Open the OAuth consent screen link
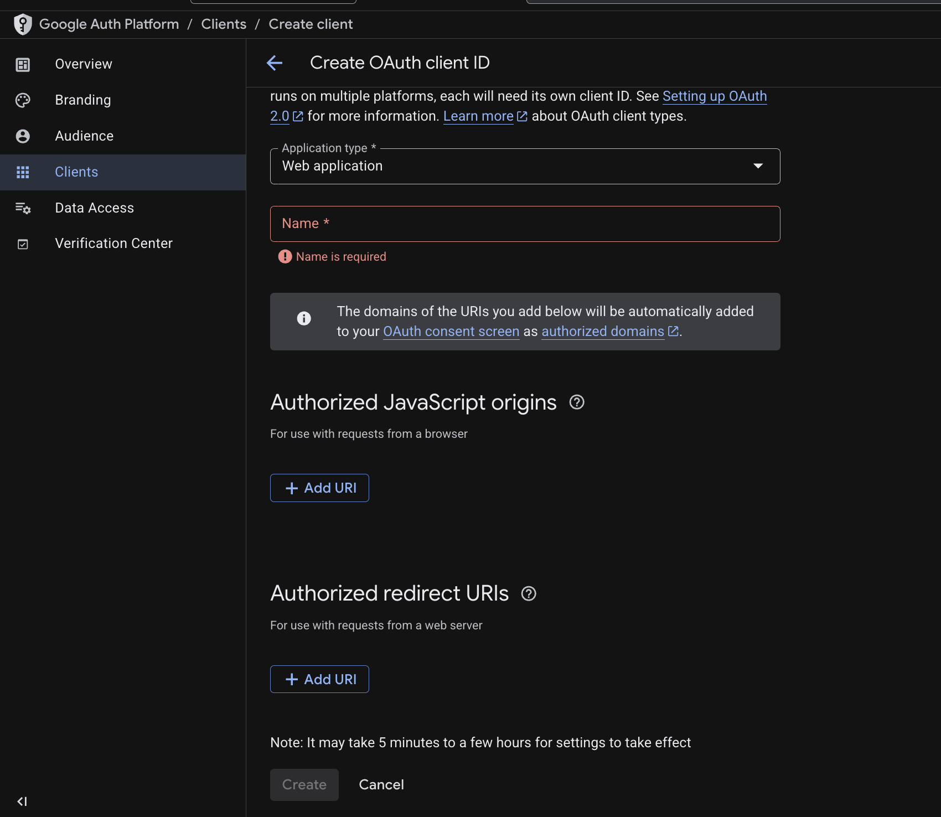Screen dimensions: 941x817 click(x=451, y=332)
